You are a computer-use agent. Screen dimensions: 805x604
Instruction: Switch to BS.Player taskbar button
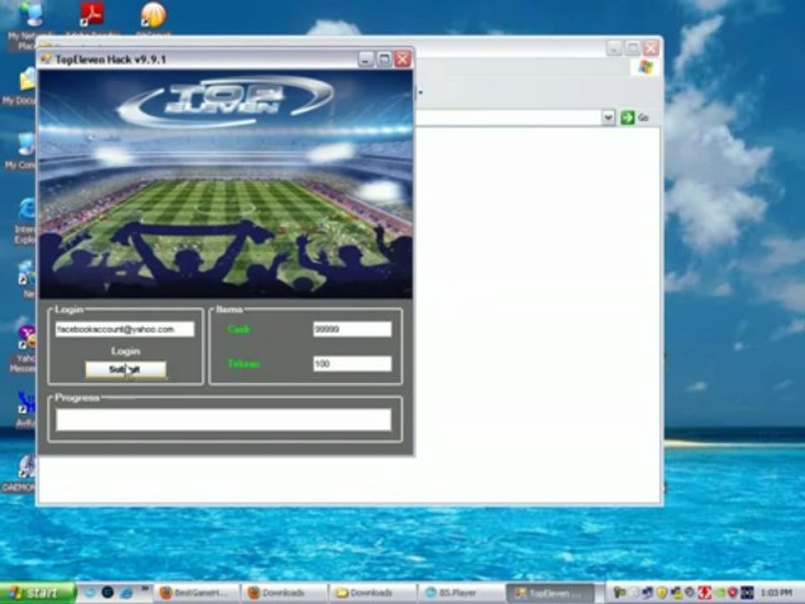coord(462,593)
